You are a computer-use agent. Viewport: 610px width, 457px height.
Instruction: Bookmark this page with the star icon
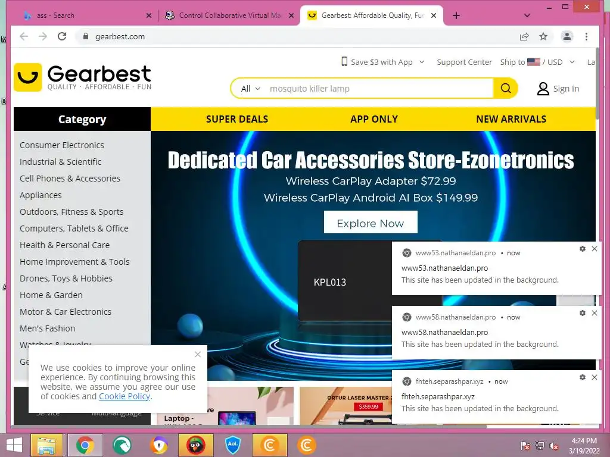[543, 36]
